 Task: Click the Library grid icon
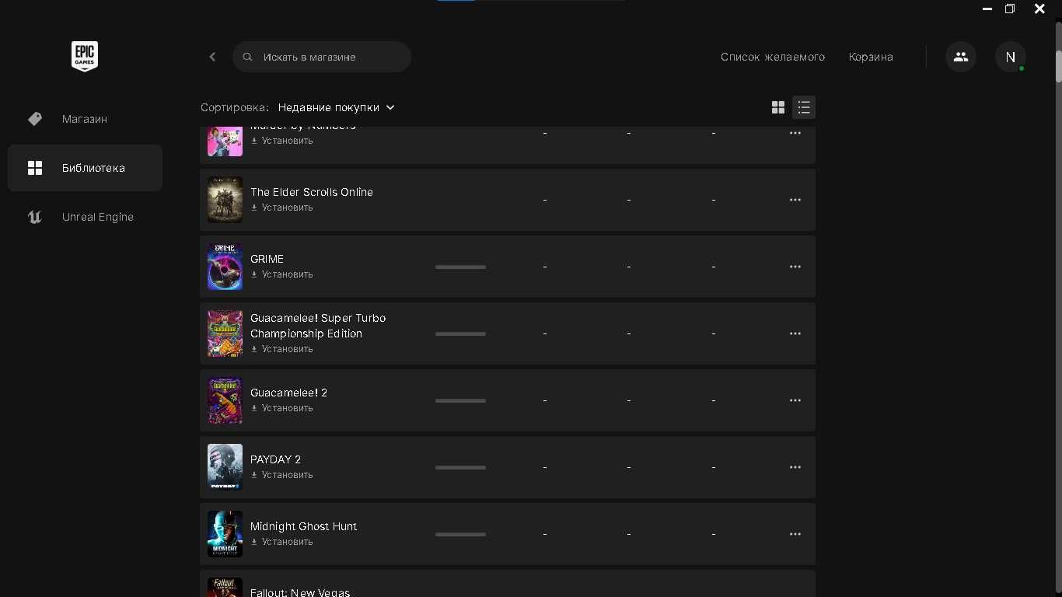click(35, 168)
